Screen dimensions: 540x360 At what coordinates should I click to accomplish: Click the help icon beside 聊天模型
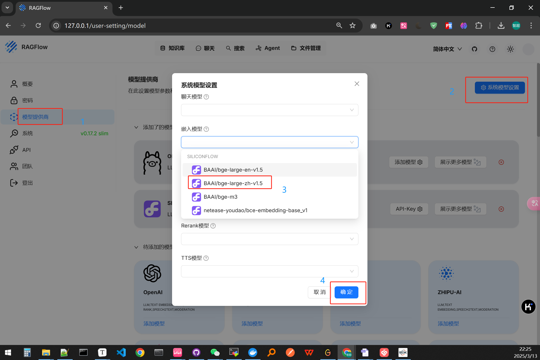pos(206,97)
